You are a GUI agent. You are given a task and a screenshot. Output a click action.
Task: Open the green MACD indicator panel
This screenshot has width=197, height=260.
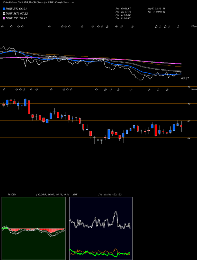[33, 228]
